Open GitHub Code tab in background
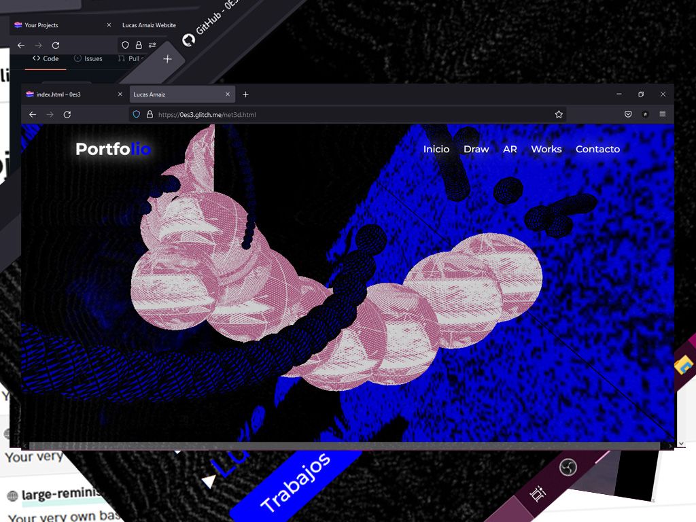The image size is (696, 522). pyautogui.click(x=46, y=58)
